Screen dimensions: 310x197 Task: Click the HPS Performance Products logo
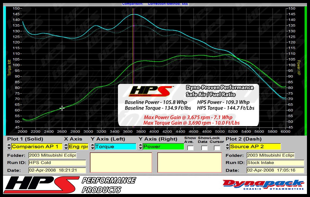(x=71, y=185)
